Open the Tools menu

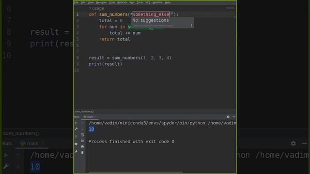[x=140, y=2]
